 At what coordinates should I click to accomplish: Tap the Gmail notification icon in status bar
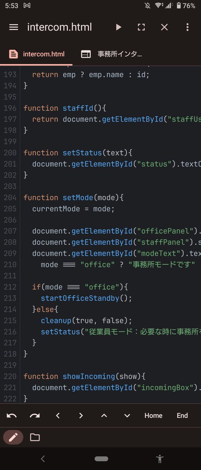pos(27,5)
